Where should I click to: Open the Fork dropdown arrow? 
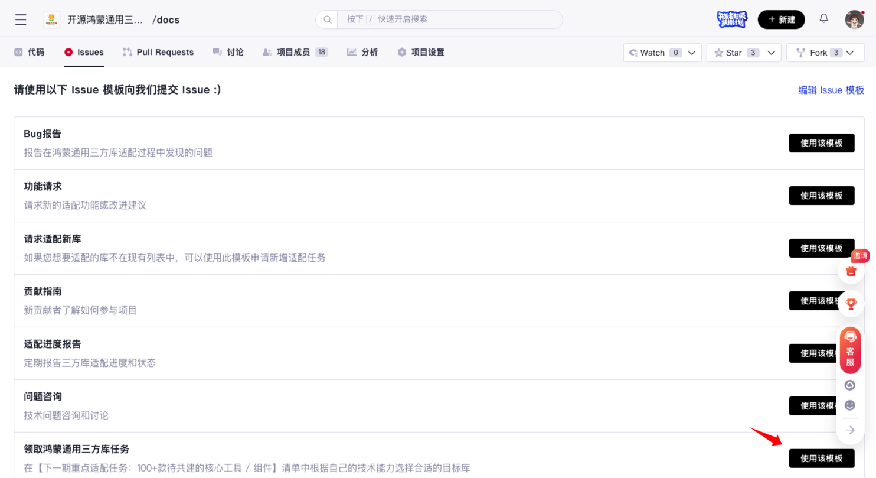850,53
